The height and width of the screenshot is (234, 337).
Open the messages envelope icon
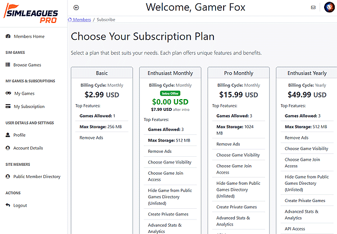pyautogui.click(x=313, y=7)
